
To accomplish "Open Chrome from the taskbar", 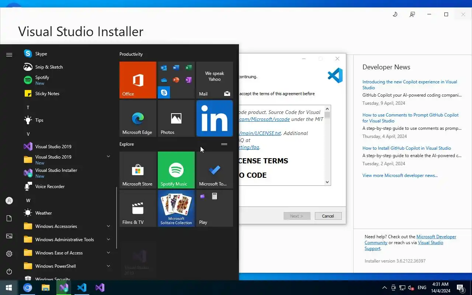I will (x=28, y=288).
